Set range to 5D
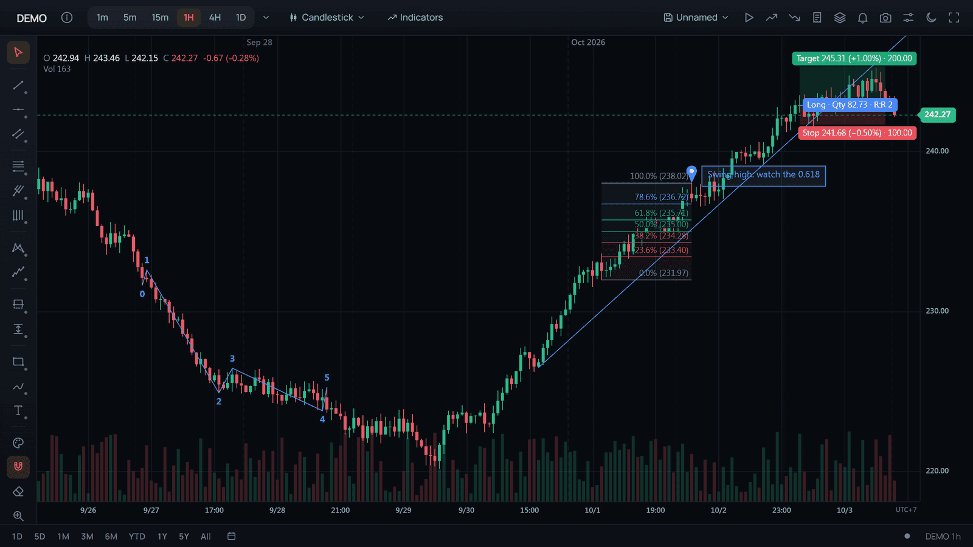This screenshot has width=973, height=547. [40, 537]
